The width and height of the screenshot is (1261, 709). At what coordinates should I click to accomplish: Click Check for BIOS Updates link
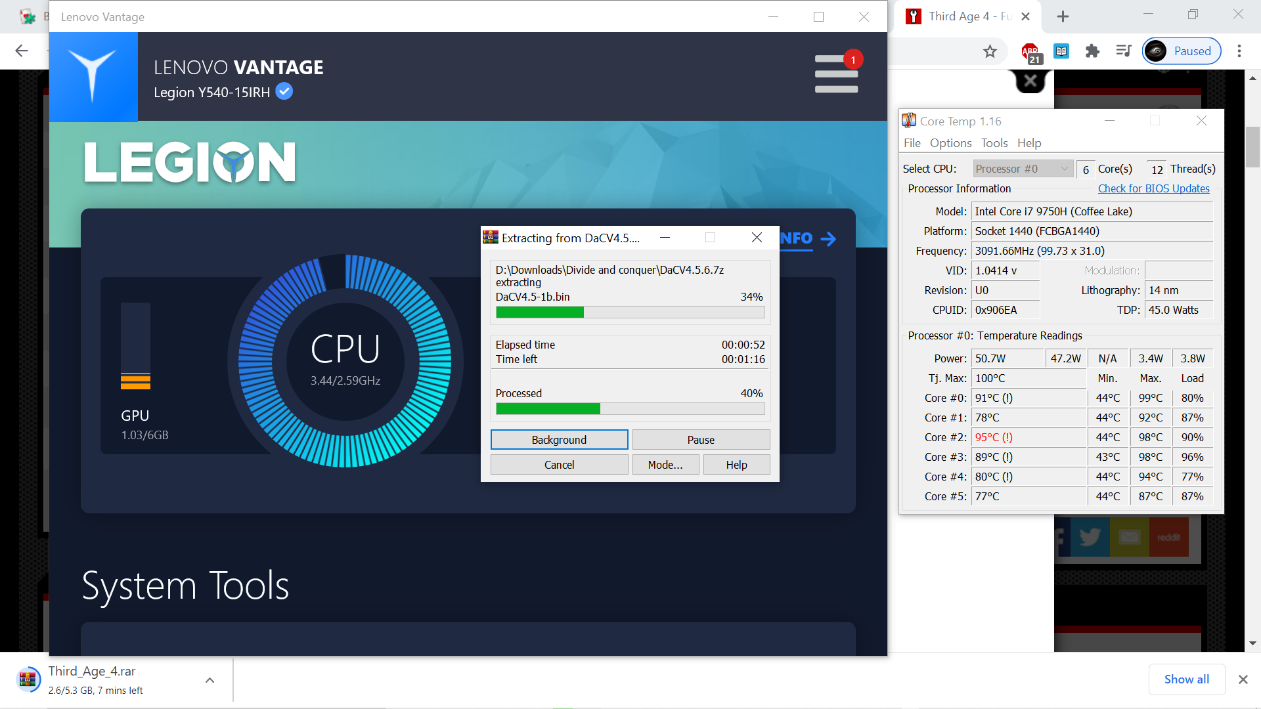tap(1153, 188)
